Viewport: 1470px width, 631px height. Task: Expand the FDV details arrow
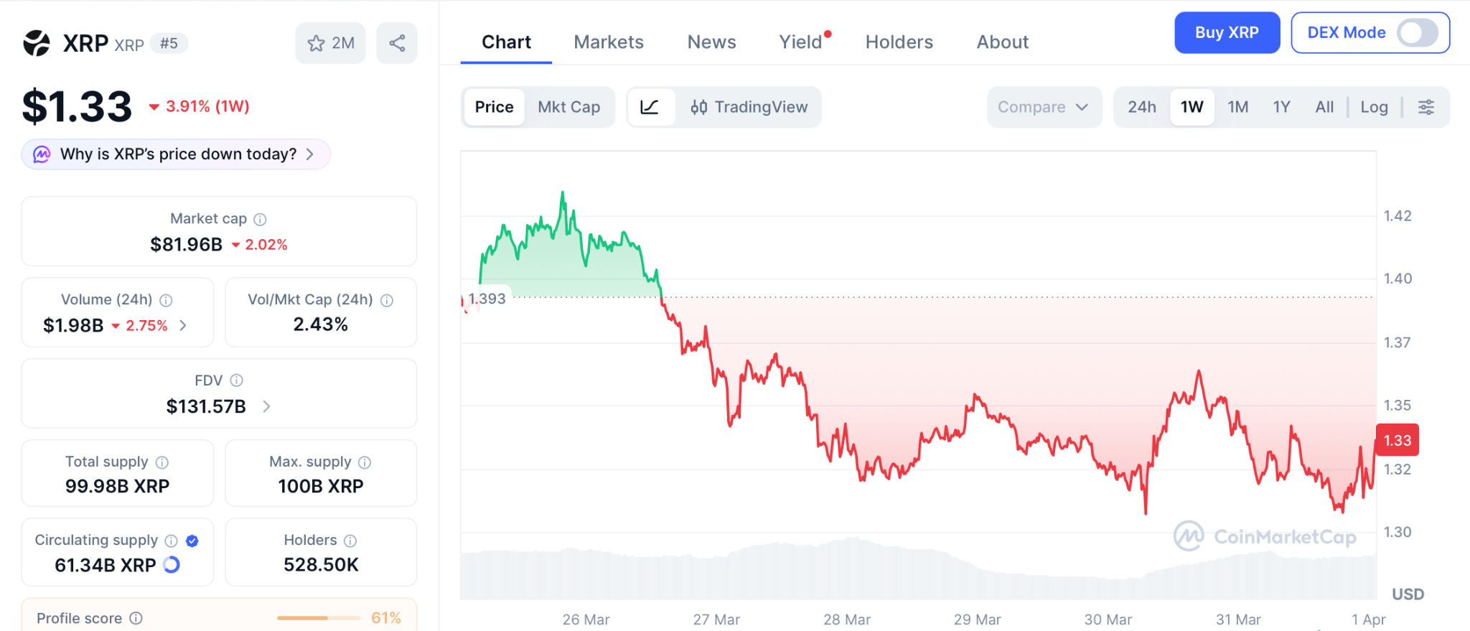point(267,406)
